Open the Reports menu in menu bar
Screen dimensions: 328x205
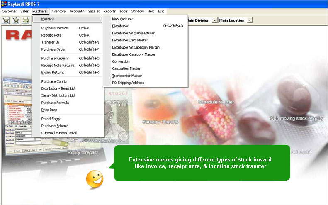109,11
